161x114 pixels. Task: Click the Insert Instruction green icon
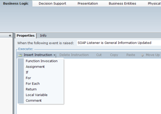[20, 55]
